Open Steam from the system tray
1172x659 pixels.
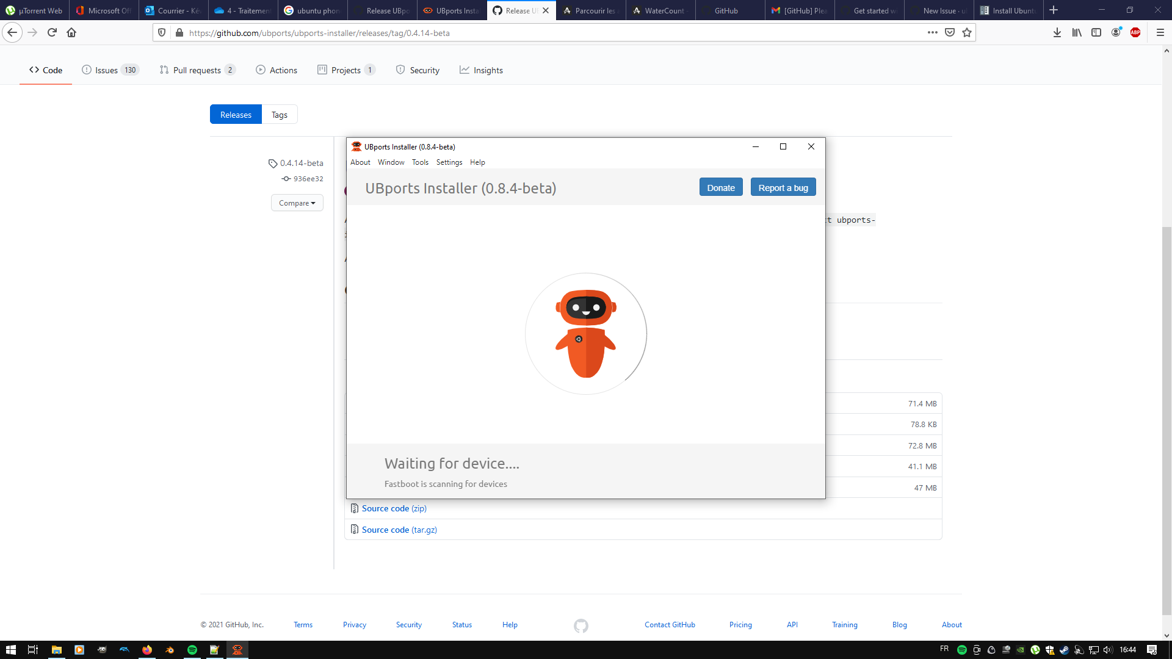1065,650
